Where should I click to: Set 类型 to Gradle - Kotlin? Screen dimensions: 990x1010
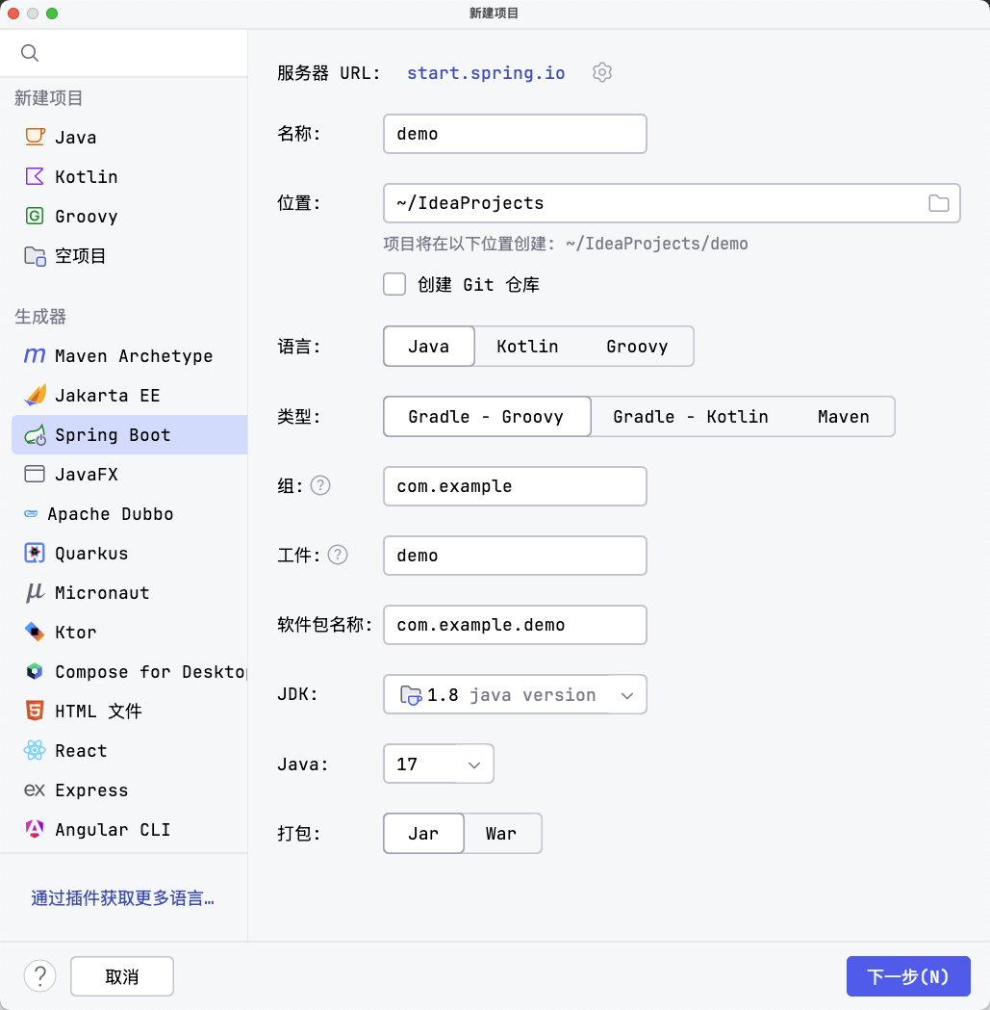691,417
